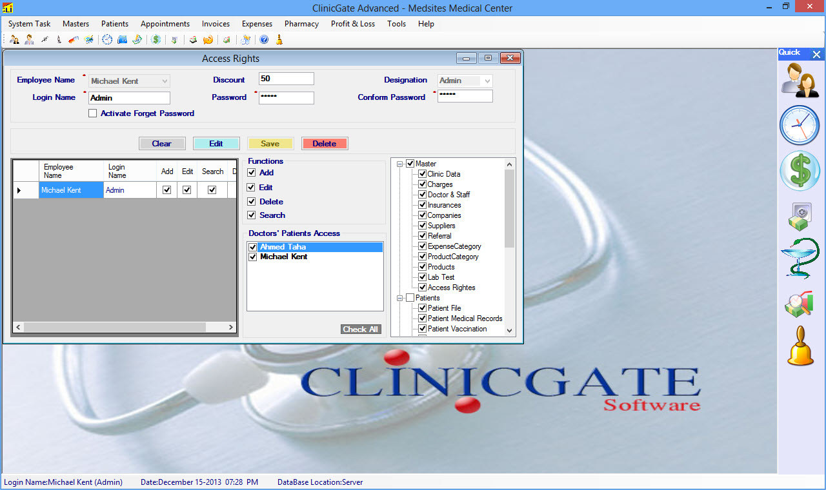Open the Employee Name dropdown

(165, 81)
